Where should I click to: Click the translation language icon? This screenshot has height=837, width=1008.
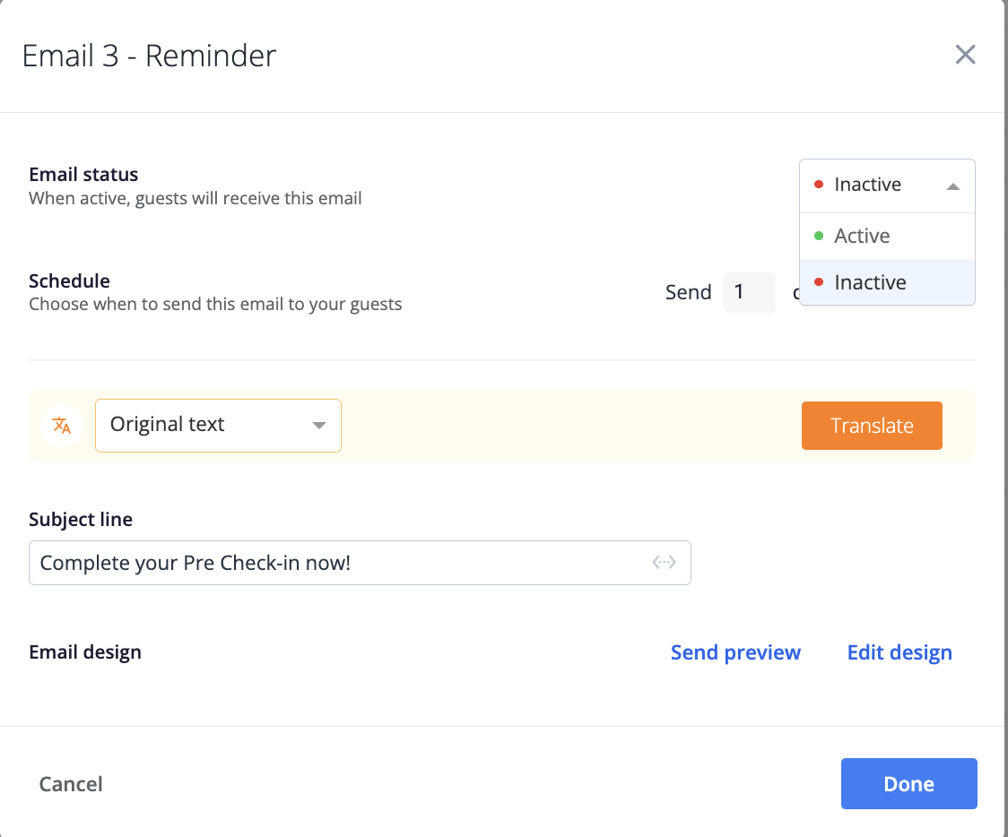click(x=62, y=426)
